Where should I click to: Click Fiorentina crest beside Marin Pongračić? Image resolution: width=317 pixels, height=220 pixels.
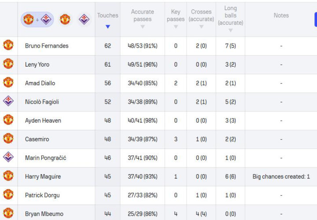tap(8, 157)
